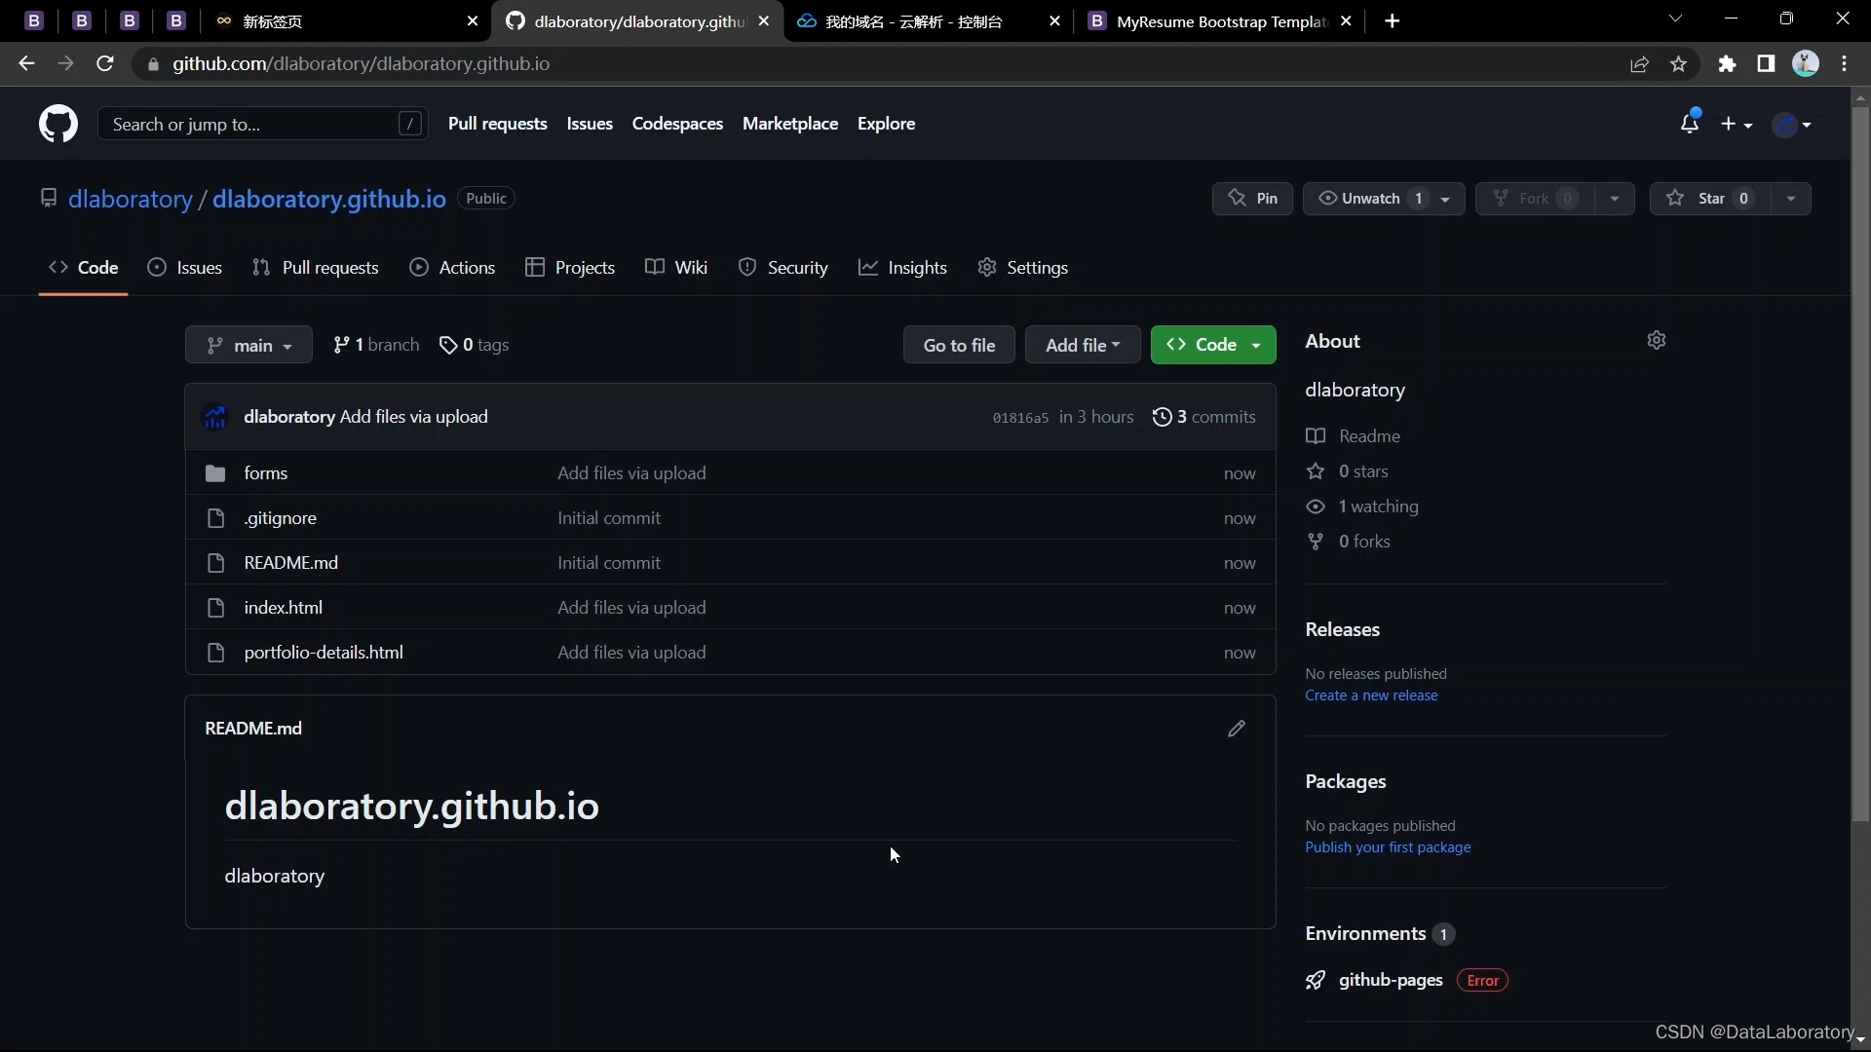Reload the page in the browser
This screenshot has width=1871, height=1052.
(x=105, y=64)
